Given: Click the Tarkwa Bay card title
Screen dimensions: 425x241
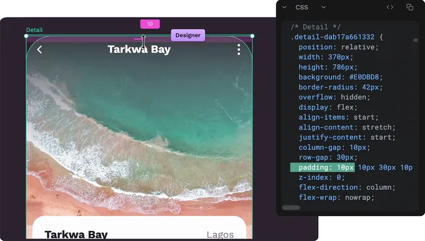Looking at the screenshot, I should (76, 235).
